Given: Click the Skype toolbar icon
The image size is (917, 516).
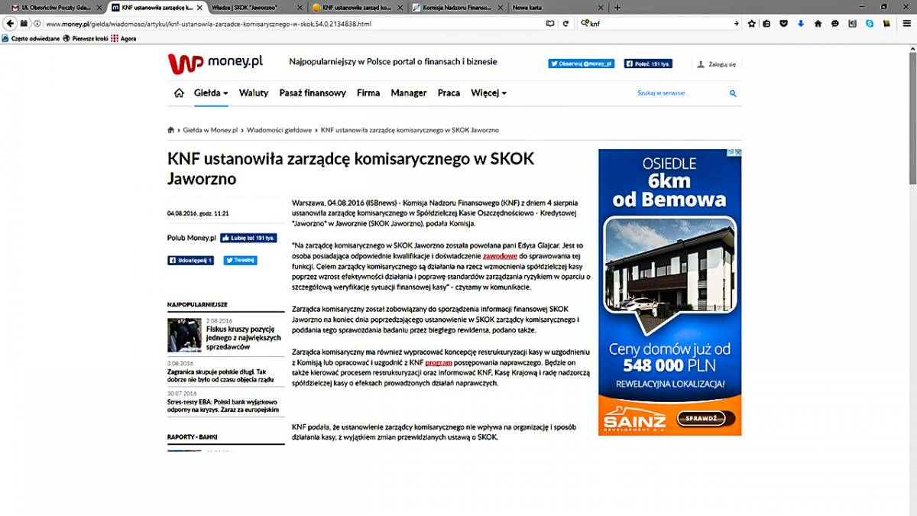Looking at the screenshot, I should tap(870, 24).
